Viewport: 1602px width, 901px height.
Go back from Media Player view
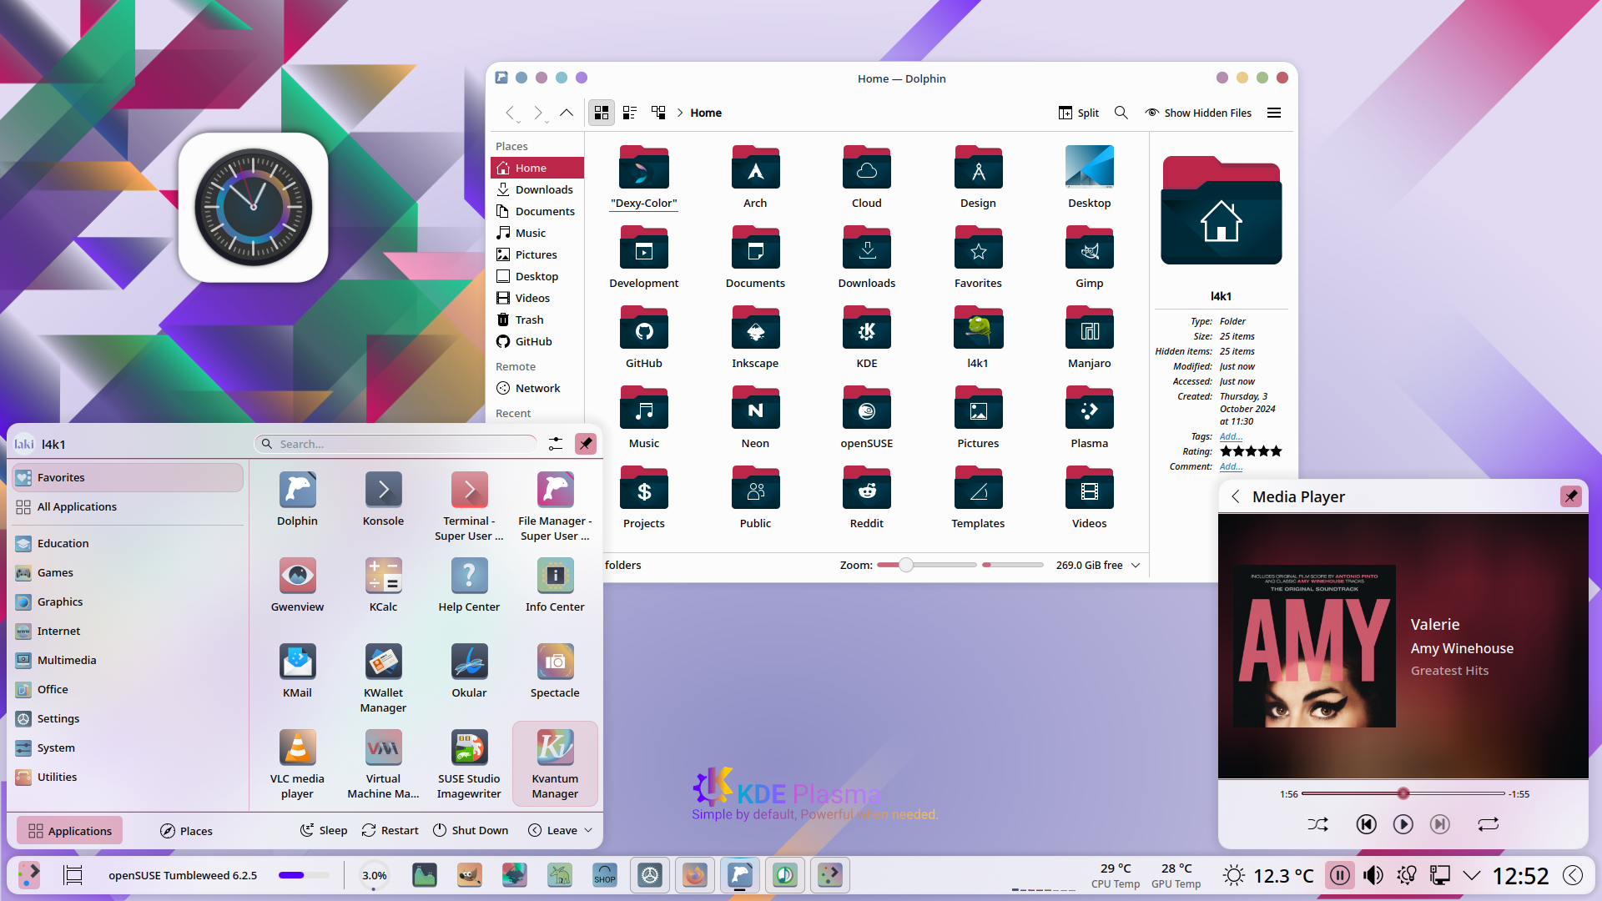coord(1236,496)
